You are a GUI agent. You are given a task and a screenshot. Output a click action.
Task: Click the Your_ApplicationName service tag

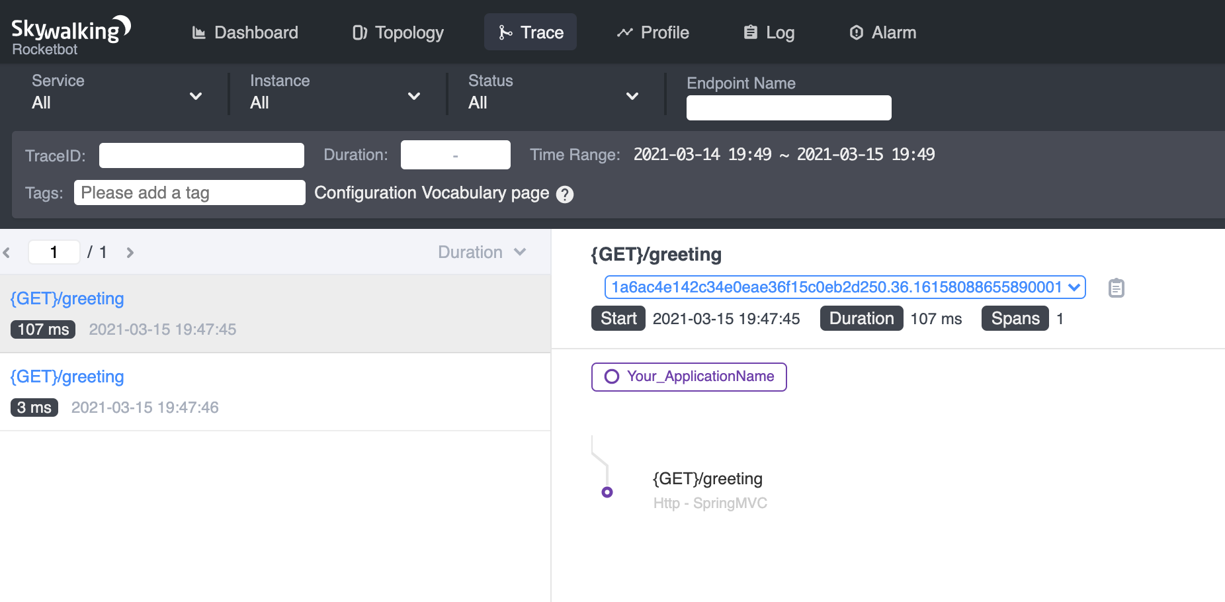pyautogui.click(x=689, y=377)
